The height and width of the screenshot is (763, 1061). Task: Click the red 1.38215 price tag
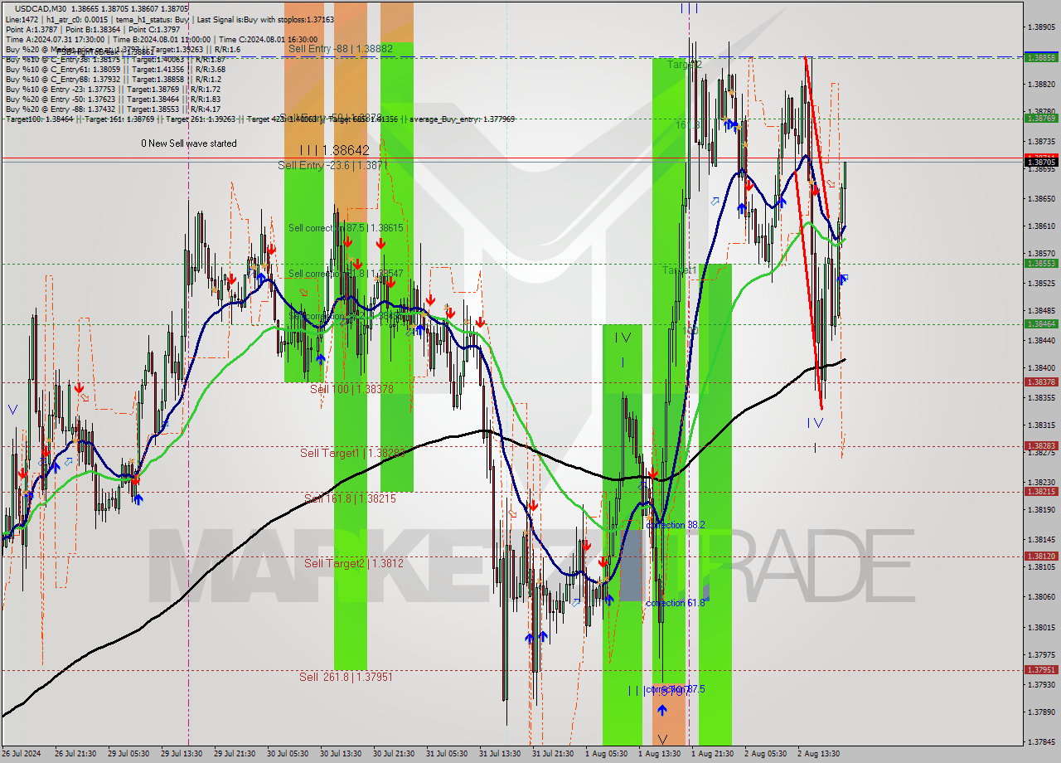tap(1041, 492)
